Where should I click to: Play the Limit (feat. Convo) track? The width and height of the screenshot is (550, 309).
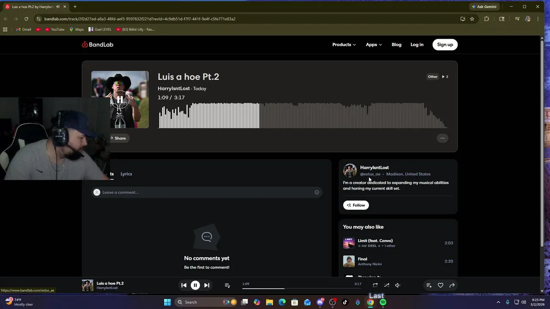(x=398, y=243)
